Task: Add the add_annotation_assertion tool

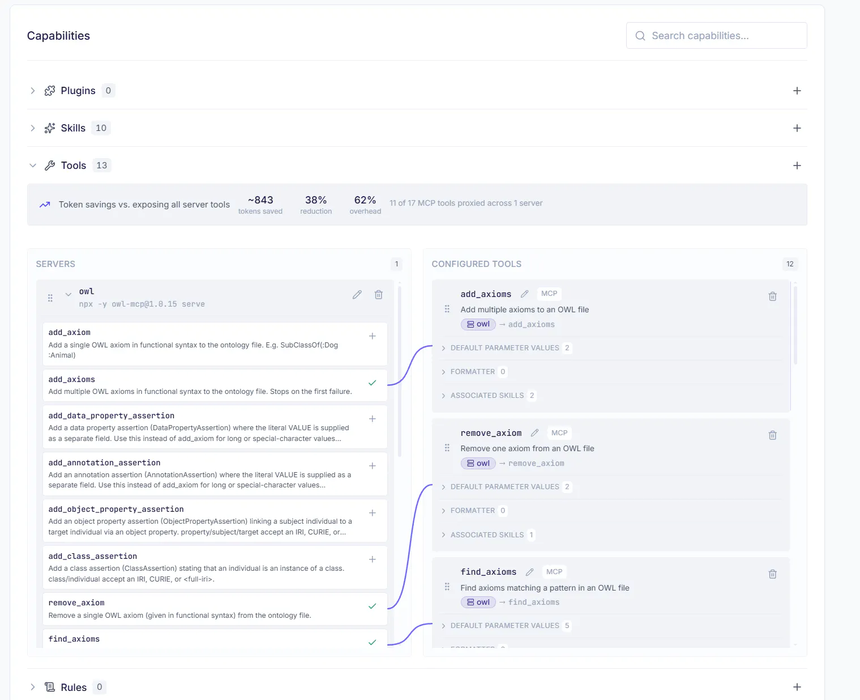Action: [373, 466]
